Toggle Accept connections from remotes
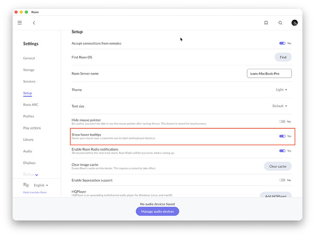The height and width of the screenshot is (237, 315). tap(282, 43)
